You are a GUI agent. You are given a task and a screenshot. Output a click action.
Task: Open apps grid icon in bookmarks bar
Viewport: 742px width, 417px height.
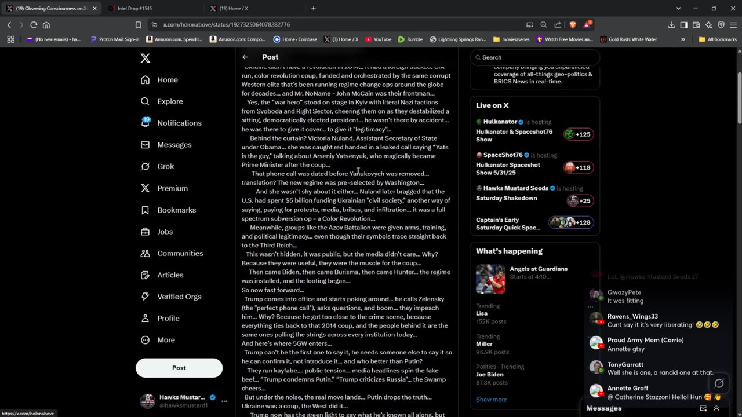(10, 39)
